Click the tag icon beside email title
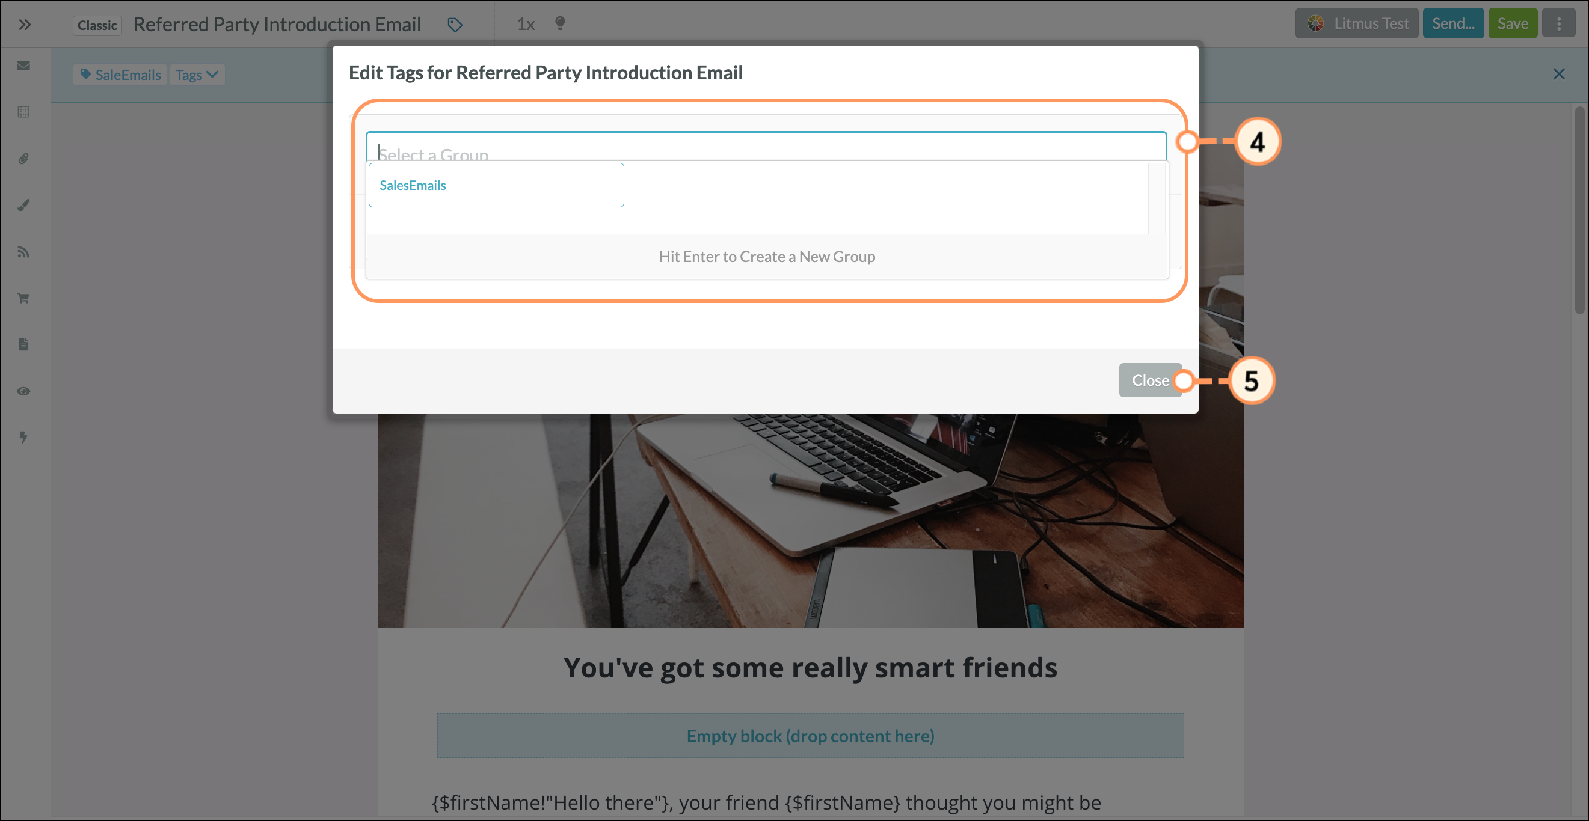Viewport: 1589px width, 821px height. pos(455,25)
